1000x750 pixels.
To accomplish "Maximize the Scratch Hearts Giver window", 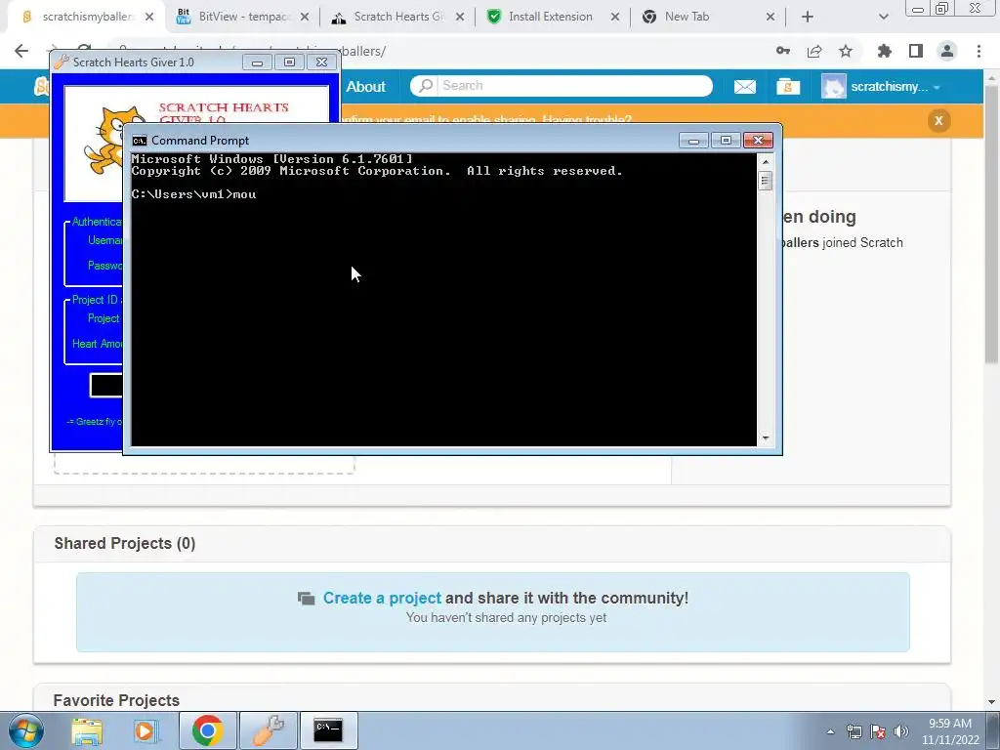I will [289, 62].
